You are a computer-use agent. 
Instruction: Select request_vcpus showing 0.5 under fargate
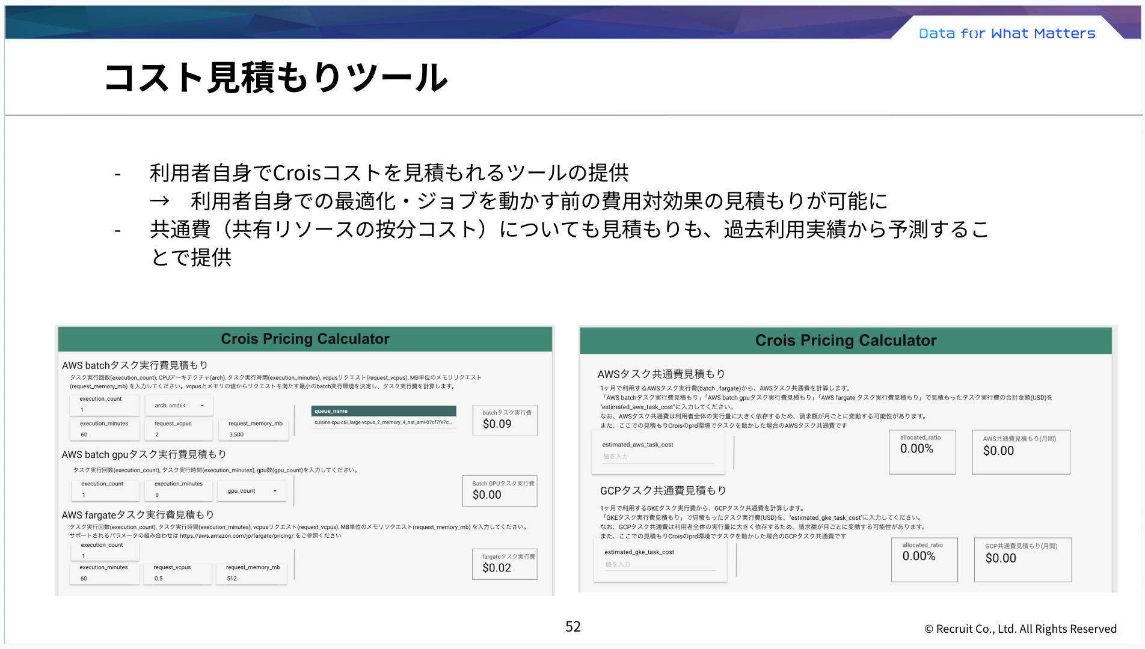[177, 574]
